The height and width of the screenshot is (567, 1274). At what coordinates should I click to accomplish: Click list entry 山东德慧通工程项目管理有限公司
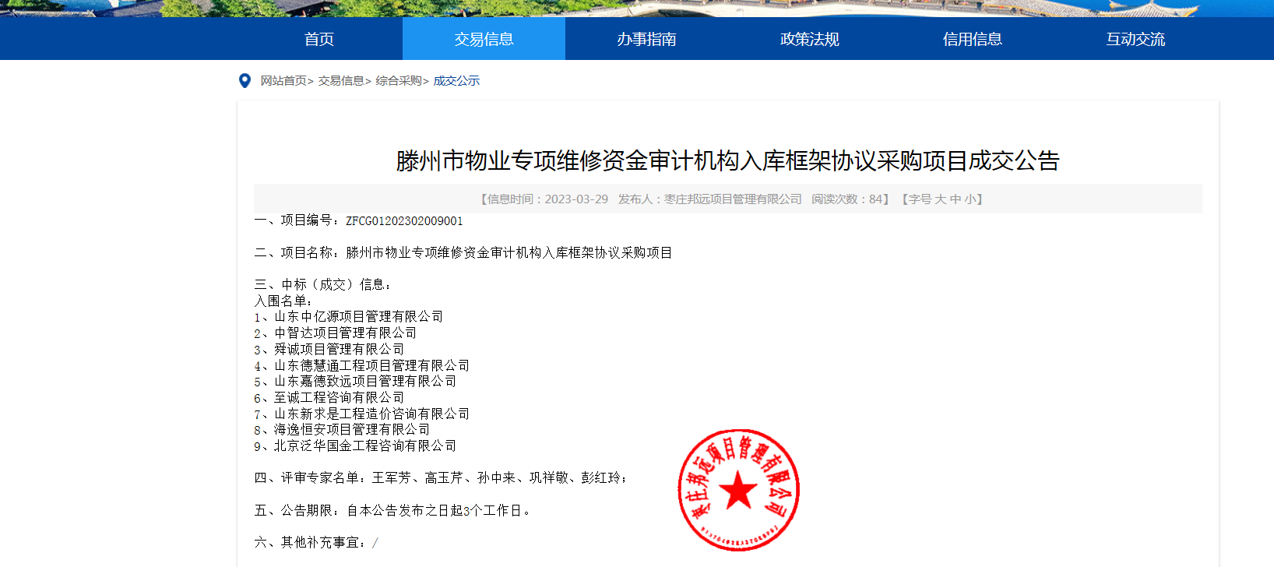[371, 365]
